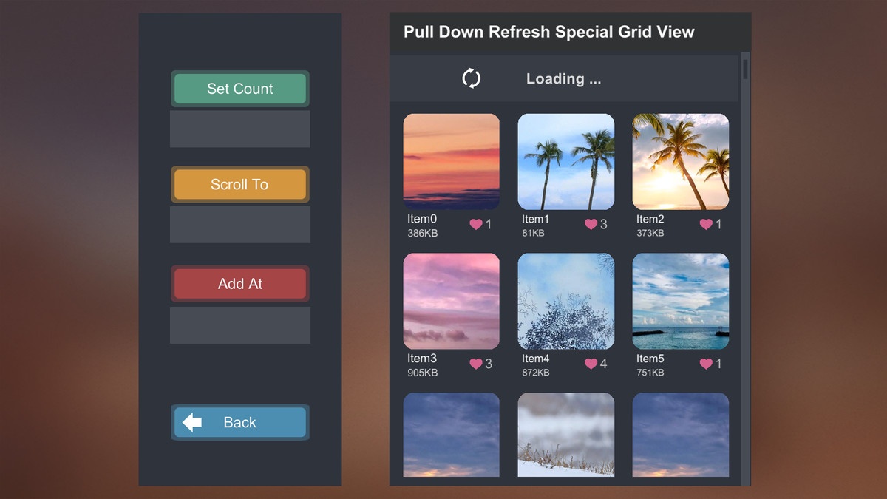Image resolution: width=887 pixels, height=499 pixels.
Task: Select the heart icon for Item4
Action: coord(591,364)
